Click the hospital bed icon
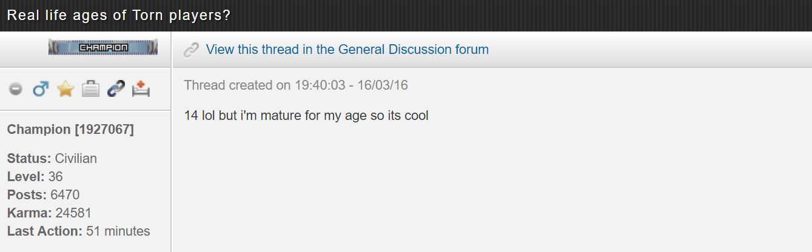The height and width of the screenshot is (252, 812). pos(140,89)
